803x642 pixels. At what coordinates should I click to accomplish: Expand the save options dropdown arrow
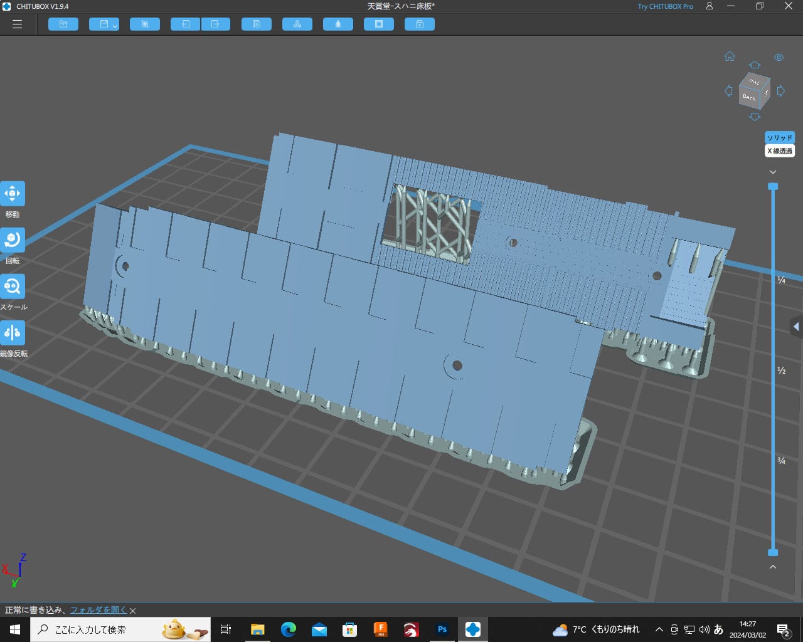click(x=115, y=26)
